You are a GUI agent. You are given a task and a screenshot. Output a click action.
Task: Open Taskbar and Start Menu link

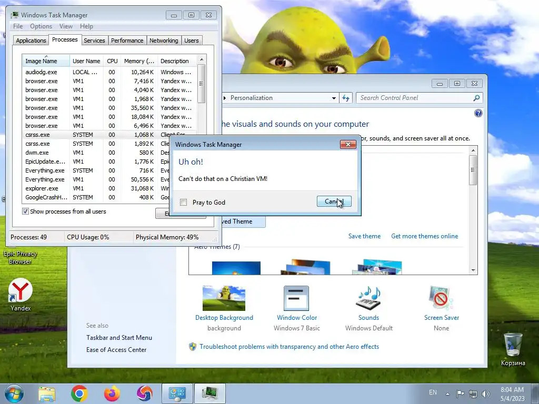click(x=119, y=338)
